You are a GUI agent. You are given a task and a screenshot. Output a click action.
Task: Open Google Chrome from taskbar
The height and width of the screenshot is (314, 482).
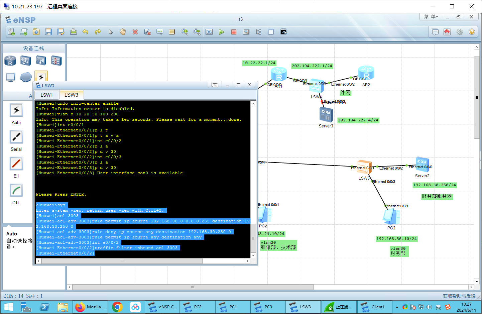point(117,307)
